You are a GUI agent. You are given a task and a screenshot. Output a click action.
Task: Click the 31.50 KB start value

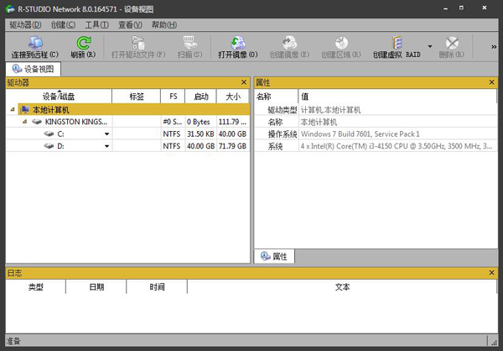click(x=201, y=134)
